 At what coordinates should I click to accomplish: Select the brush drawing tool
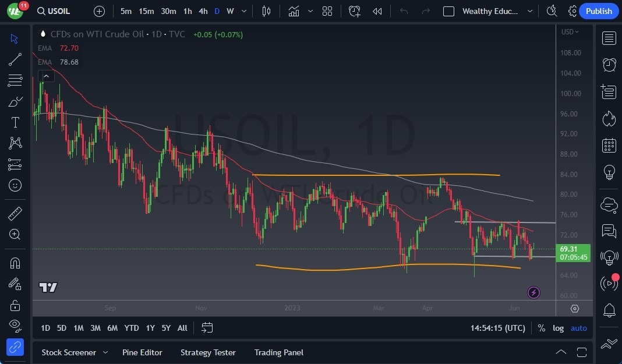pos(15,101)
